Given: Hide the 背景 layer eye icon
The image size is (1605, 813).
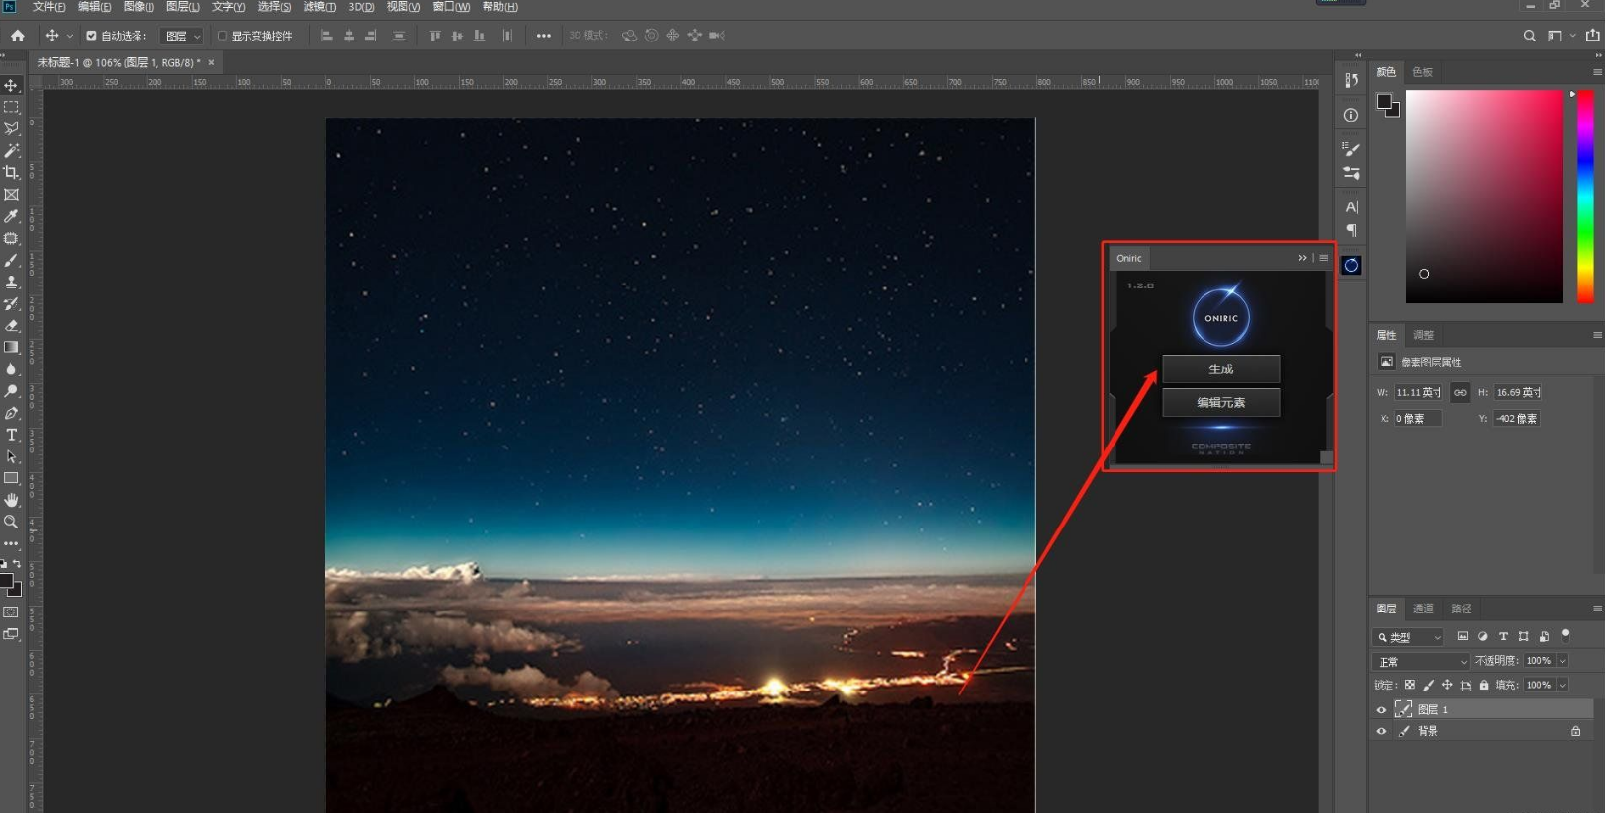Looking at the screenshot, I should tap(1382, 731).
